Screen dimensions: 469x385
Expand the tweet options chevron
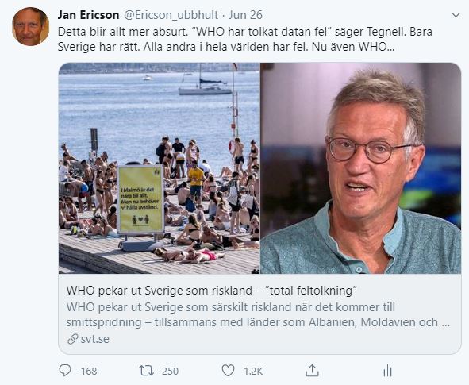[456, 15]
